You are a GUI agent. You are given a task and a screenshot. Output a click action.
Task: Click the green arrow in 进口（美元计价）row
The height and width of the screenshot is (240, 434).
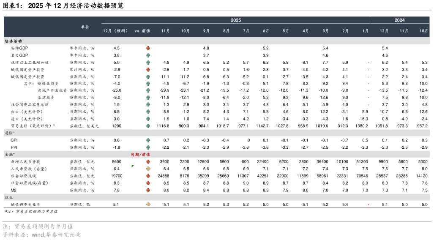[x=148, y=119]
